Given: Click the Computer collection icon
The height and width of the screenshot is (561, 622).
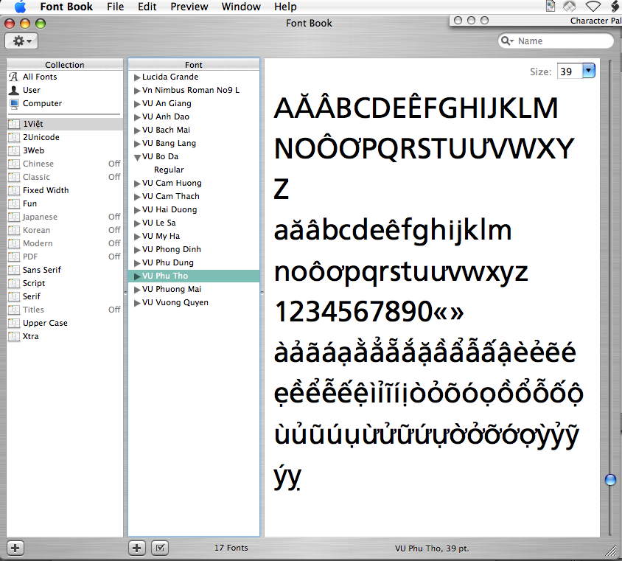Looking at the screenshot, I should [14, 103].
